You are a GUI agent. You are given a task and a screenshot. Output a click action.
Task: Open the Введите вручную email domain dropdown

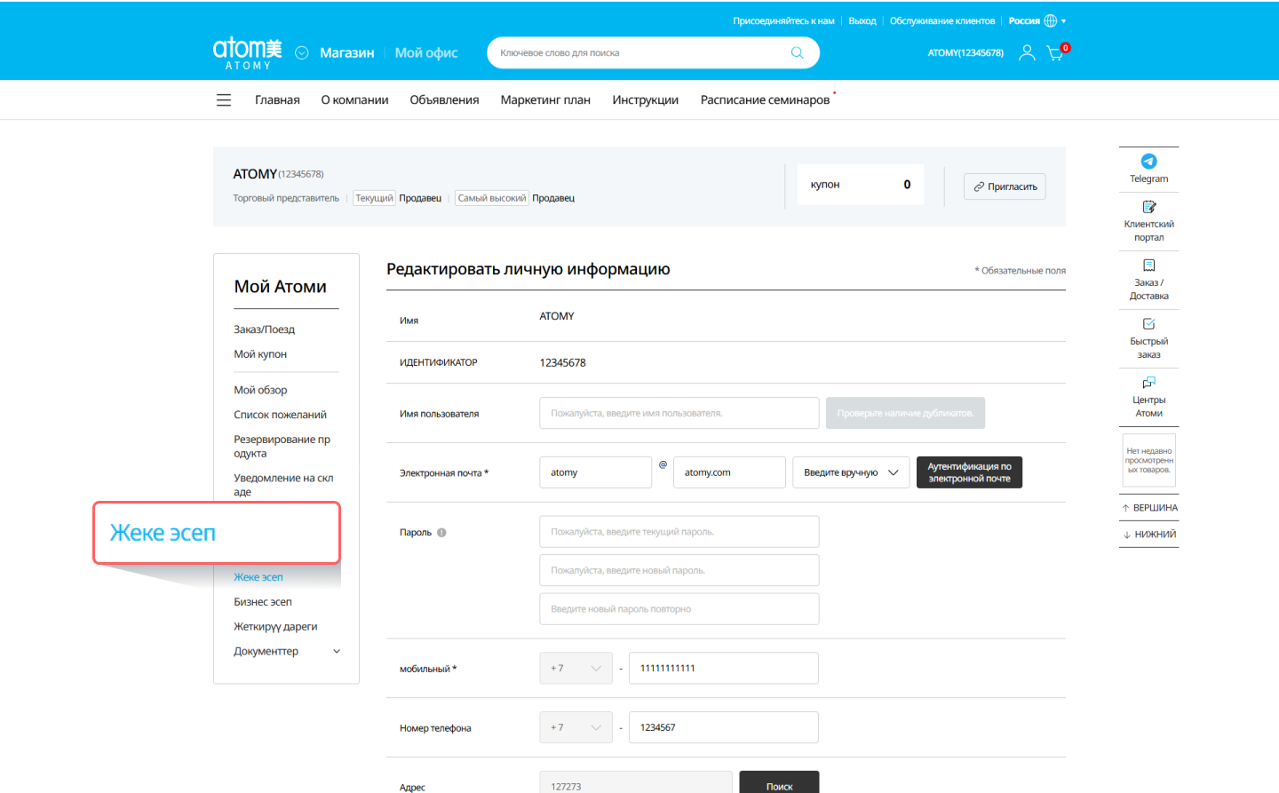(x=851, y=472)
